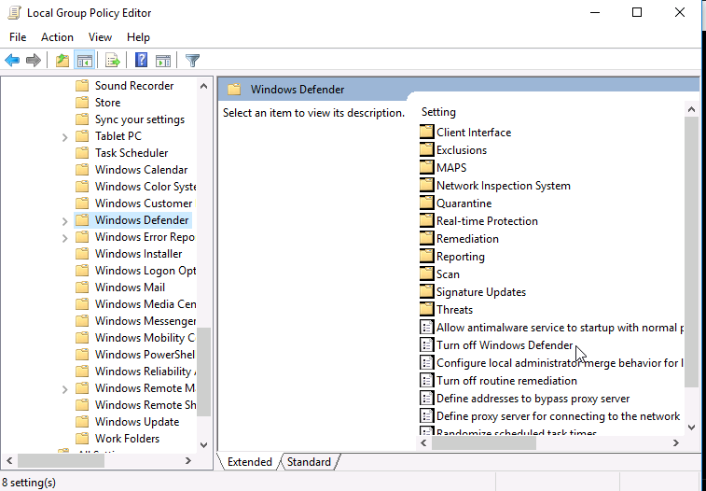Click the MAPS folder icon

coord(426,168)
